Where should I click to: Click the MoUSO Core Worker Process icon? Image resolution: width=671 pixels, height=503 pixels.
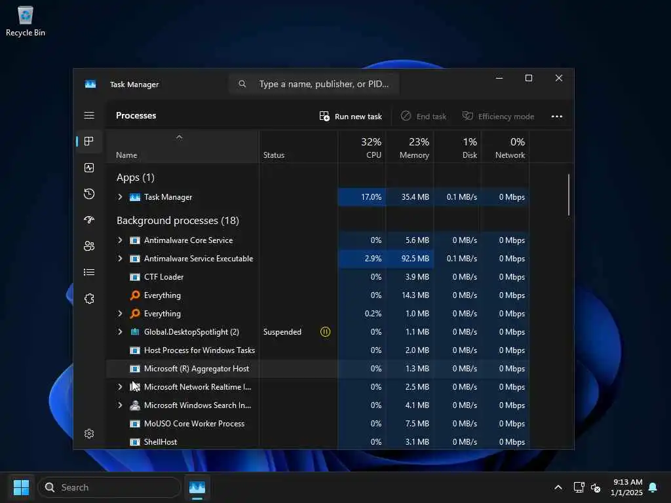click(x=135, y=424)
